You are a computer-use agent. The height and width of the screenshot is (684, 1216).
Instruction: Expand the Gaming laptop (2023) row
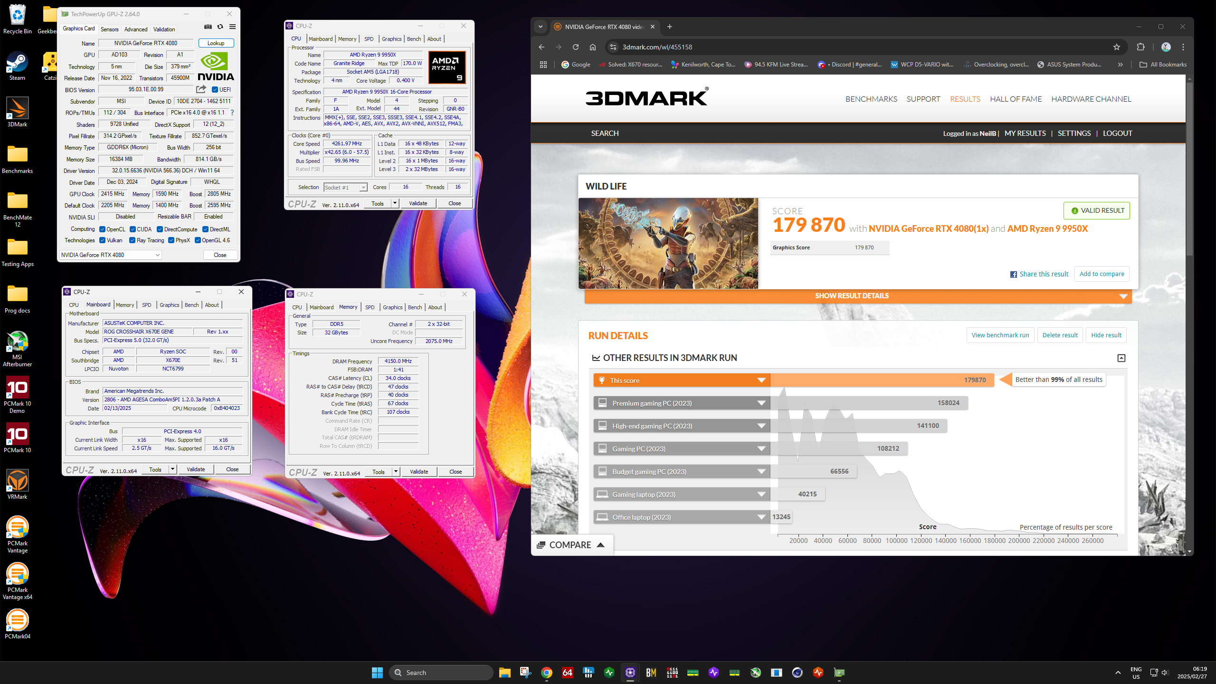pos(682,494)
